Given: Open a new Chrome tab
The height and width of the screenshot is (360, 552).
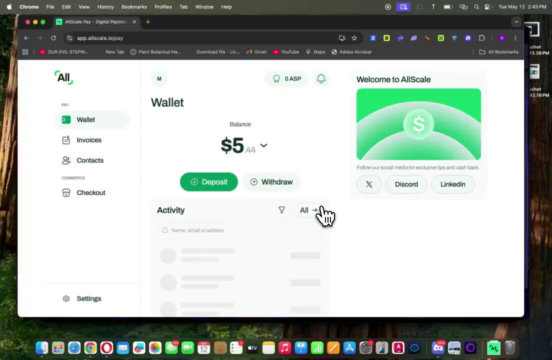Looking at the screenshot, I should point(148,22).
